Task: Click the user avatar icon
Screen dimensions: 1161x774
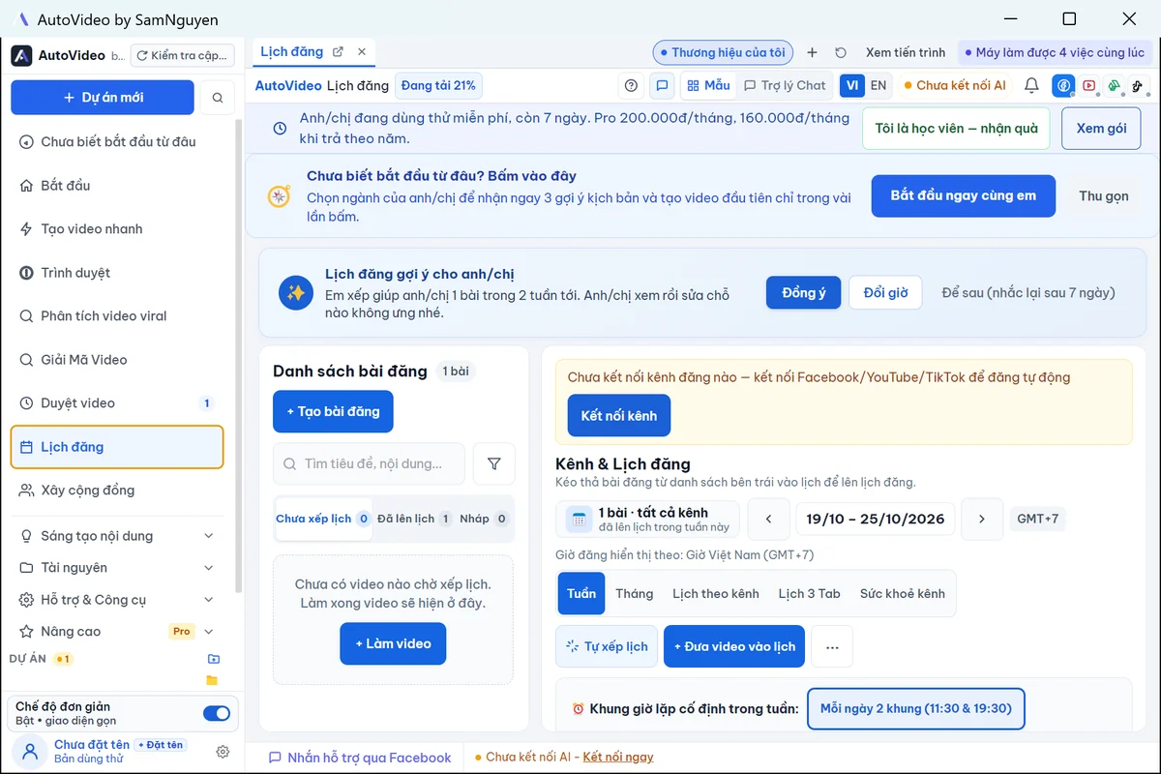Action: click(30, 751)
